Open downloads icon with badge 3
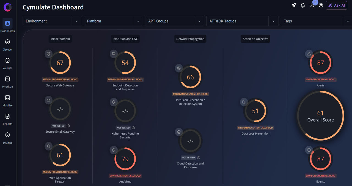This screenshot has height=186, width=352. [312, 5]
